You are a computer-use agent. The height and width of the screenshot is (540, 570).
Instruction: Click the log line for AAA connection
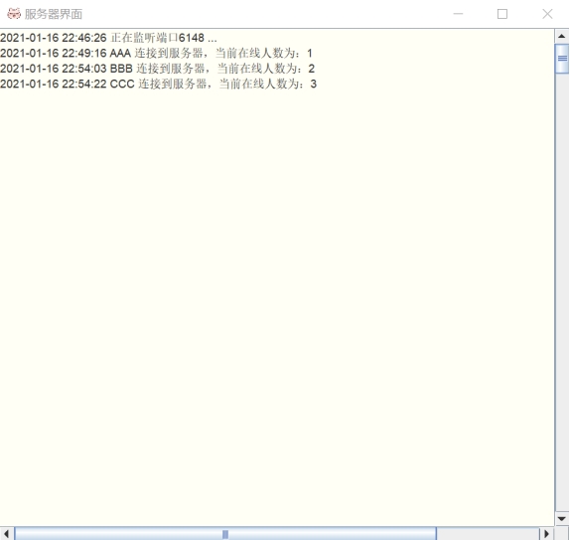click(x=156, y=53)
